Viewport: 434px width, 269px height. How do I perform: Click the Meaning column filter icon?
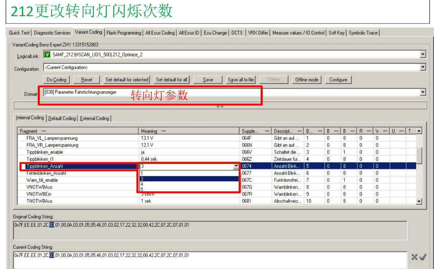(x=164, y=131)
